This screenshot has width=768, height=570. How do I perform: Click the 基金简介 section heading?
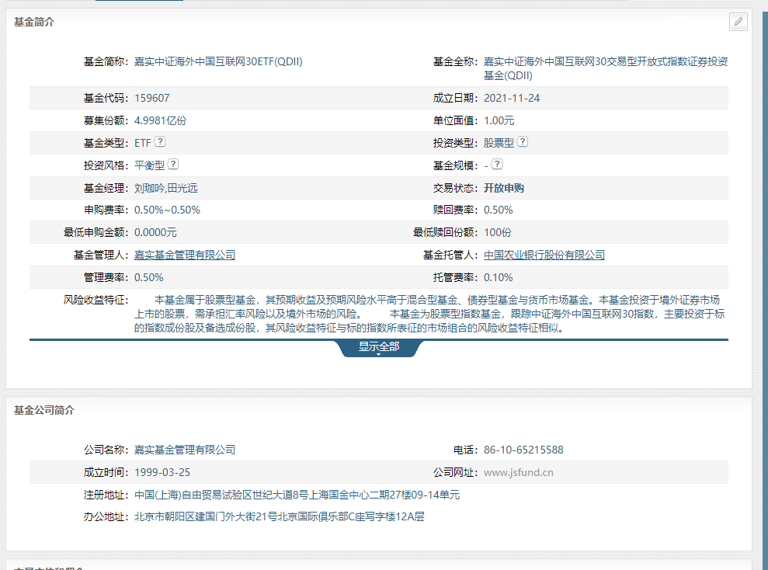[34, 22]
